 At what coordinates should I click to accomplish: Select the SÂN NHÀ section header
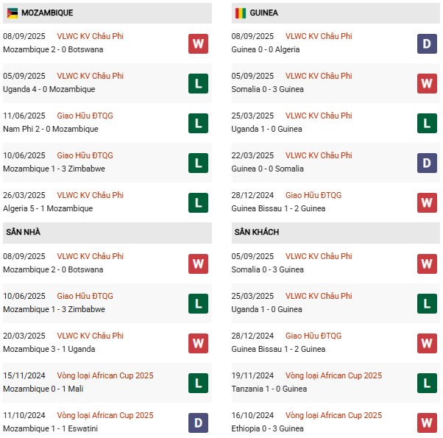click(24, 233)
